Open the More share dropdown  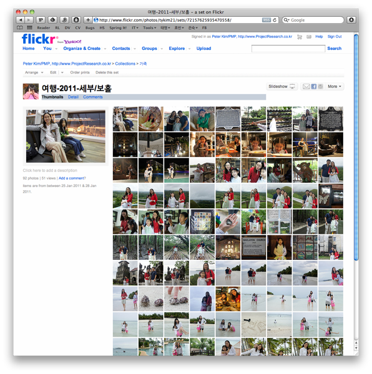[335, 87]
